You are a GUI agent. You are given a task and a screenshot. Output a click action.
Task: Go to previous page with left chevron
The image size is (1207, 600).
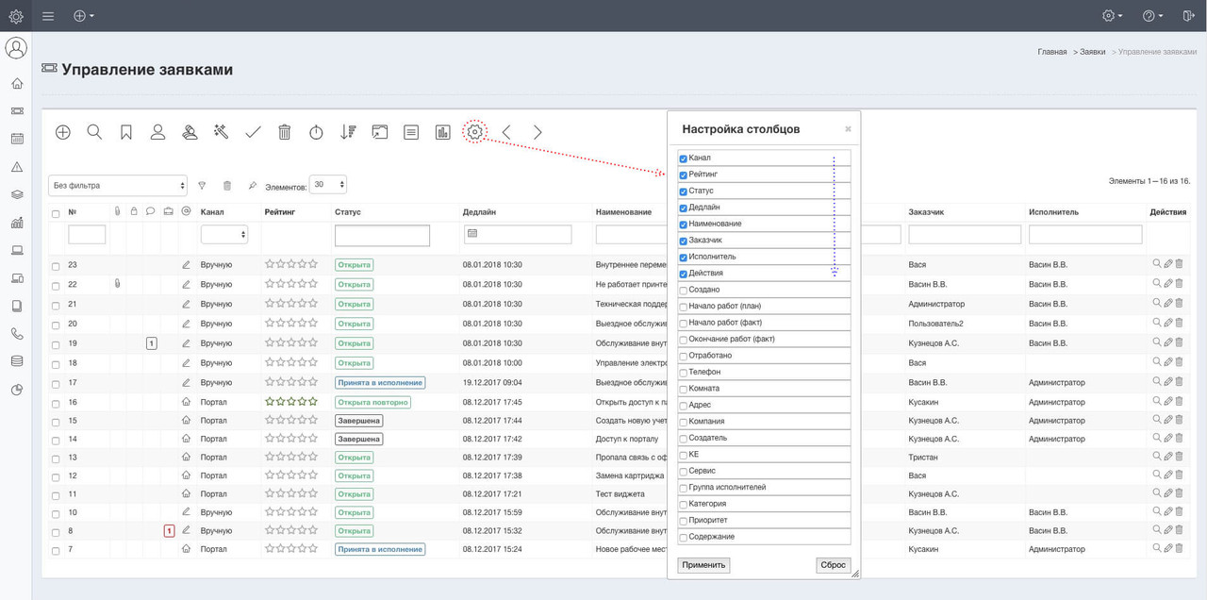[x=506, y=132]
